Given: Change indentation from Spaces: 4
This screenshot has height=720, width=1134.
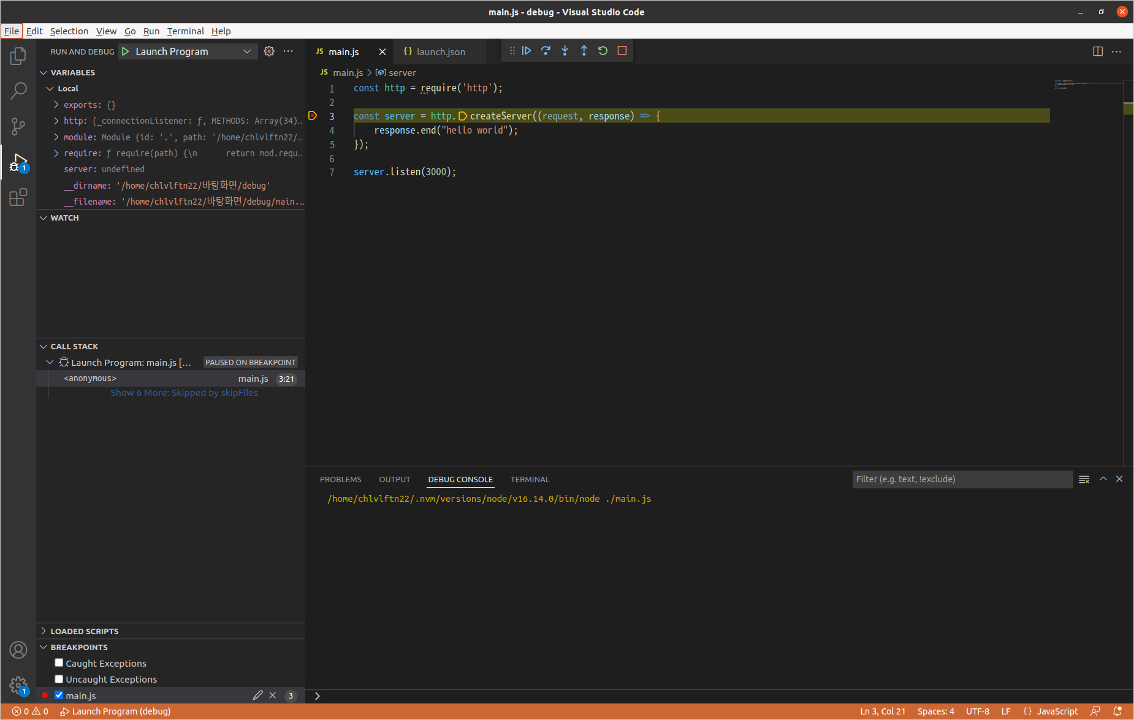Looking at the screenshot, I should [936, 711].
